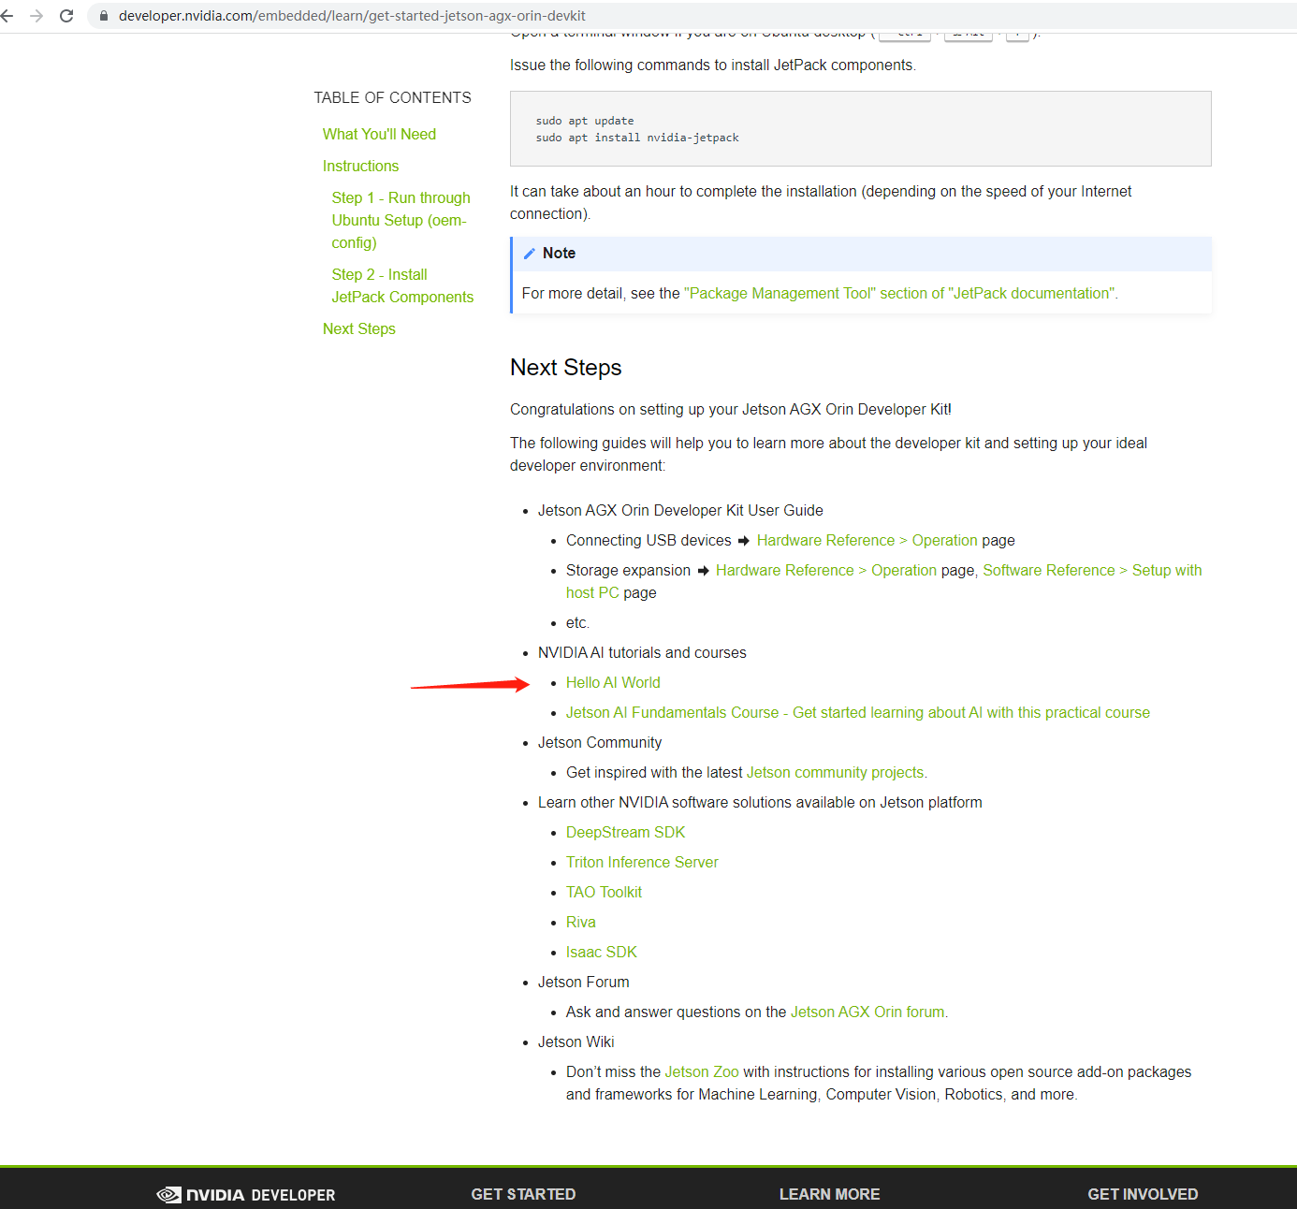Click NVIDIA AI tutorials and courses text
The height and width of the screenshot is (1209, 1297).
click(642, 652)
